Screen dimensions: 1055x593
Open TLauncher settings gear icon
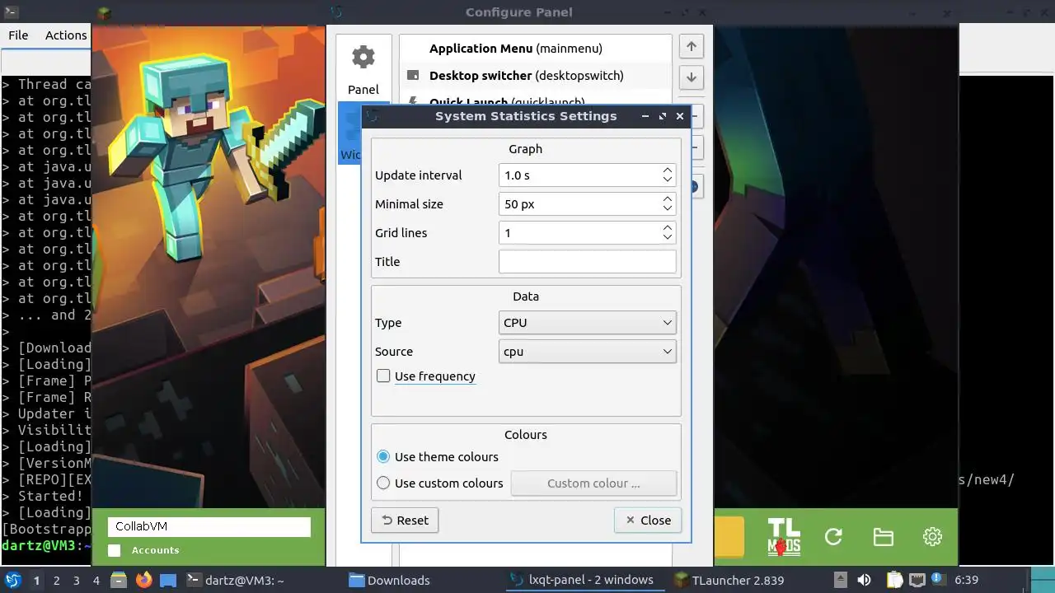(x=932, y=537)
